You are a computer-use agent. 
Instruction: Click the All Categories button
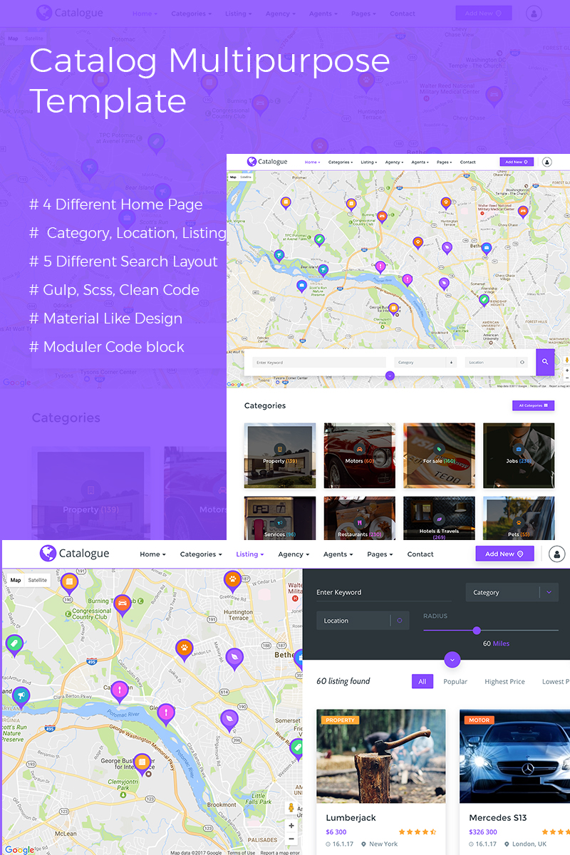click(x=533, y=405)
